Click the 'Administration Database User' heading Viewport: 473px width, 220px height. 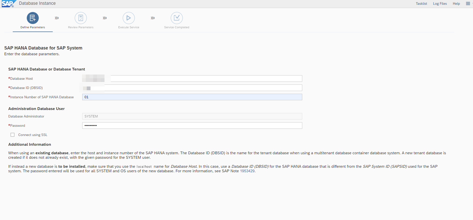(36, 109)
